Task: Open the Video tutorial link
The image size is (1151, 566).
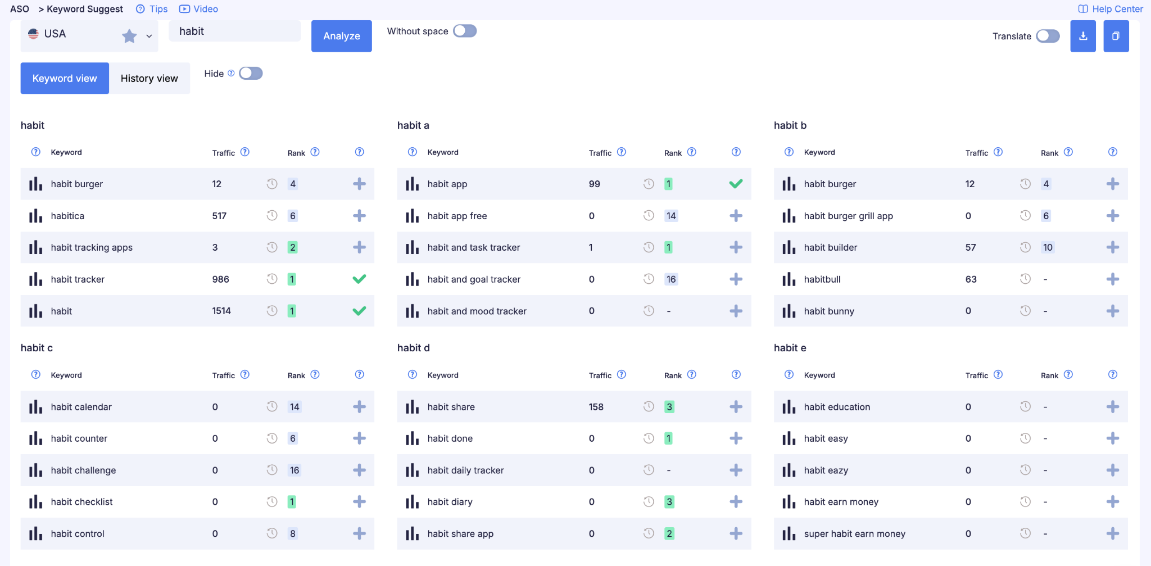Action: pyautogui.click(x=198, y=9)
